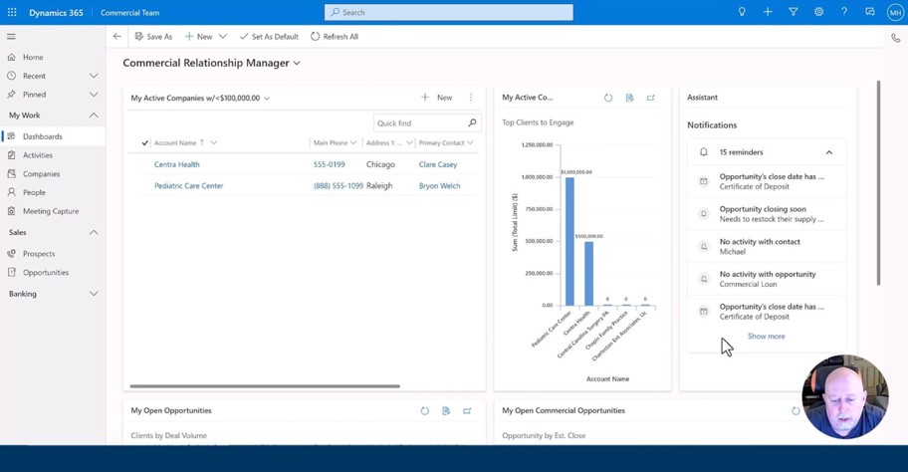908x472 pixels.
Task: Open more options ellipsis in companies grid
Action: [x=471, y=98]
